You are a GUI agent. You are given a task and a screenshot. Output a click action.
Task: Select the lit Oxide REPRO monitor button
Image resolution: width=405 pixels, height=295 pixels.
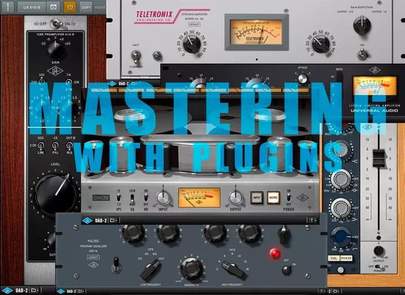(273, 198)
